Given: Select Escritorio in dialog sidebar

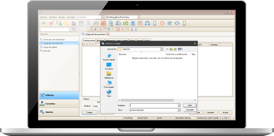Looking at the screenshot, I should click(109, 66).
